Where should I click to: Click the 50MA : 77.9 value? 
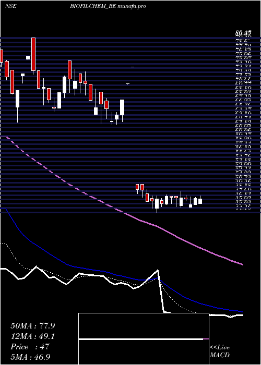[x=33, y=326]
